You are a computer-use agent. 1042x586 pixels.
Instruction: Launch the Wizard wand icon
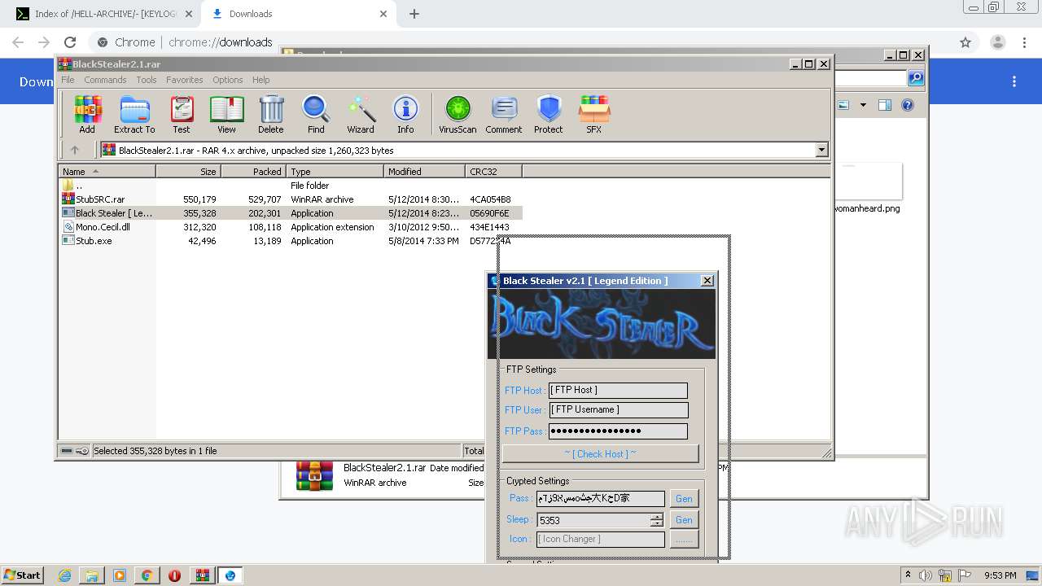(361, 115)
